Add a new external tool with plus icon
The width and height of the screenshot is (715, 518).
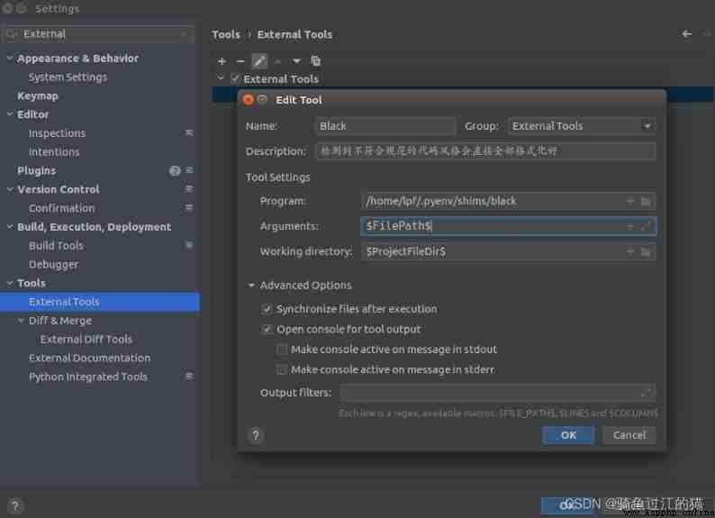pyautogui.click(x=222, y=61)
